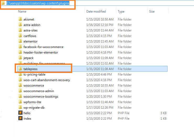Sort by the Name column header
194x137 pixels.
(22, 12)
